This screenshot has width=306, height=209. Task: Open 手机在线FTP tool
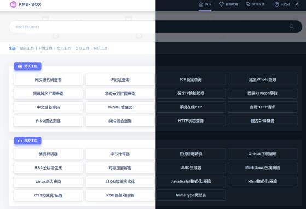[190, 107]
